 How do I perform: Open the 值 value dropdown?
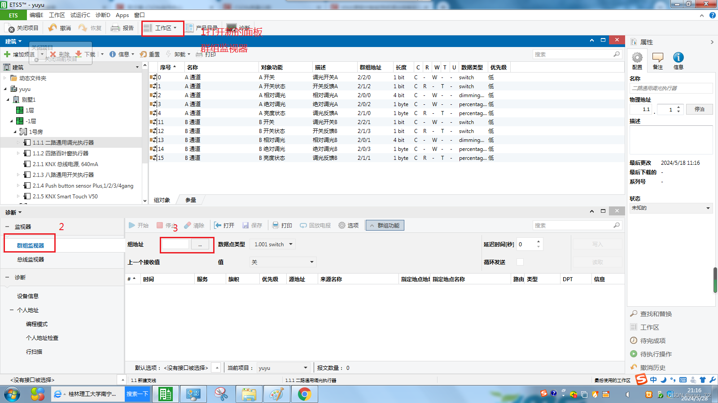283,262
